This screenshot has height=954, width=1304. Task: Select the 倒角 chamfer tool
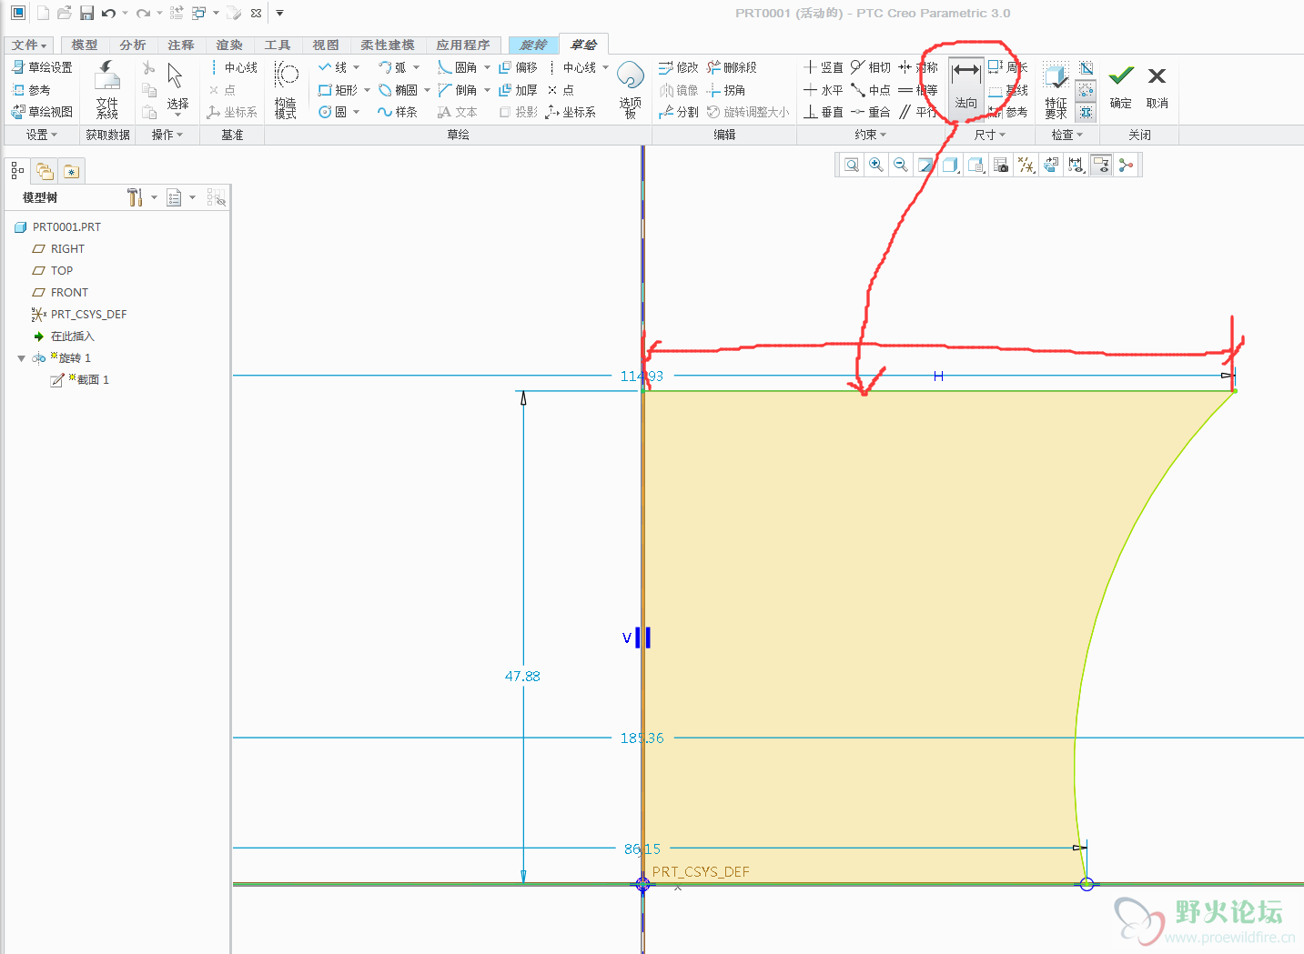(458, 90)
